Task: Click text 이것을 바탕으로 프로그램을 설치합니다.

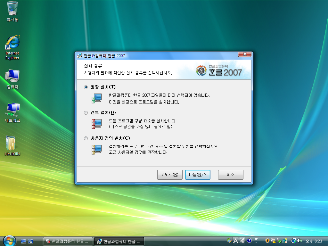Action: tap(144, 102)
